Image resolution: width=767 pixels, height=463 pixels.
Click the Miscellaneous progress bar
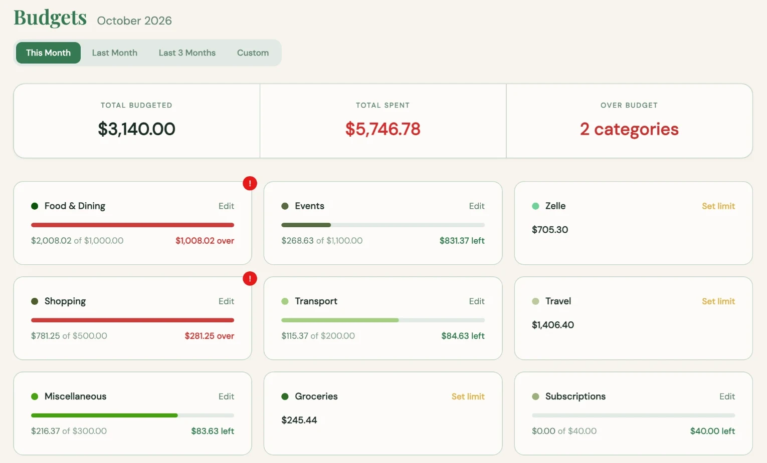click(x=132, y=415)
